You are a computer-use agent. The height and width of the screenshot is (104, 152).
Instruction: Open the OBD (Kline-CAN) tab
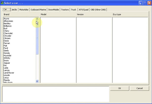tap(99, 10)
